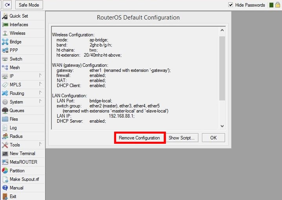
Task: Click the lock icon at top right
Action: pos(278,5)
